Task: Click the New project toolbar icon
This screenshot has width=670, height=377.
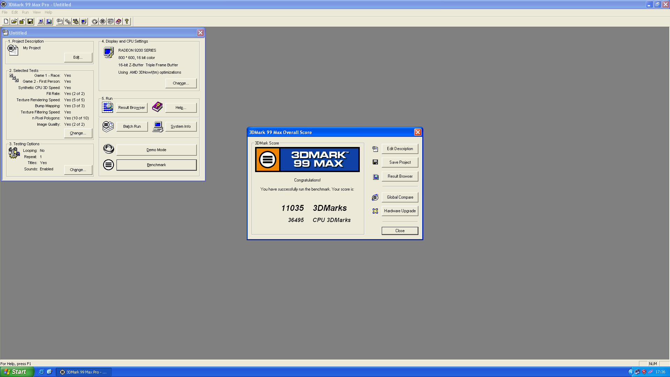Action: [x=6, y=21]
